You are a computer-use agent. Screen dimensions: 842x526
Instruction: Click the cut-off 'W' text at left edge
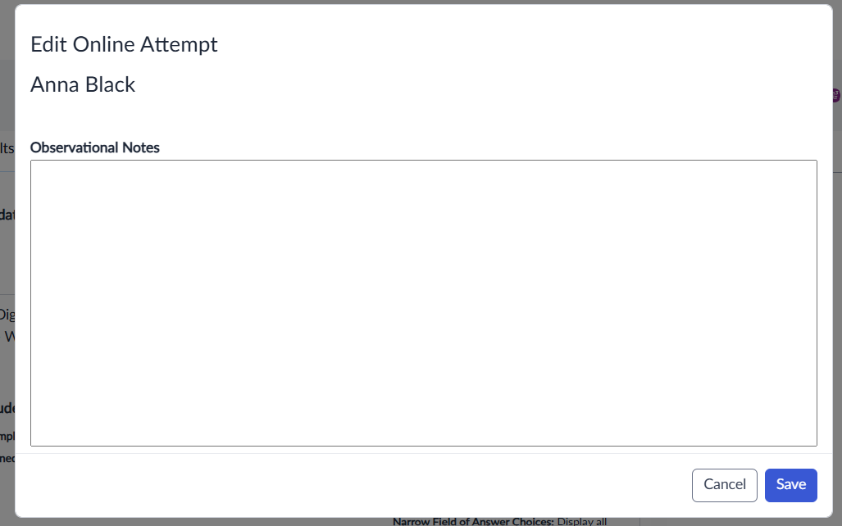pyautogui.click(x=10, y=337)
